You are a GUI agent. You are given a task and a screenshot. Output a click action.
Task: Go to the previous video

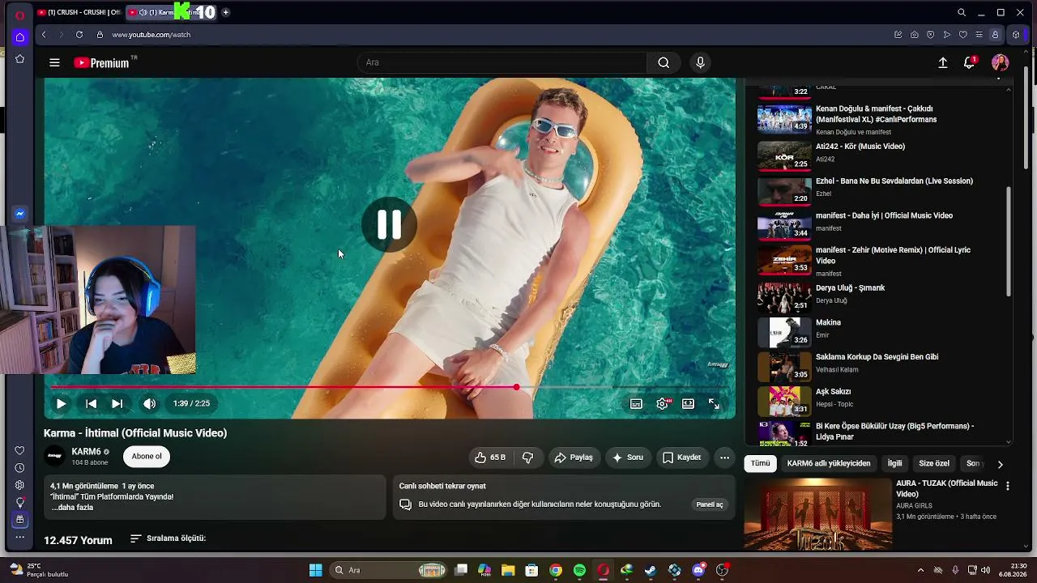91,403
